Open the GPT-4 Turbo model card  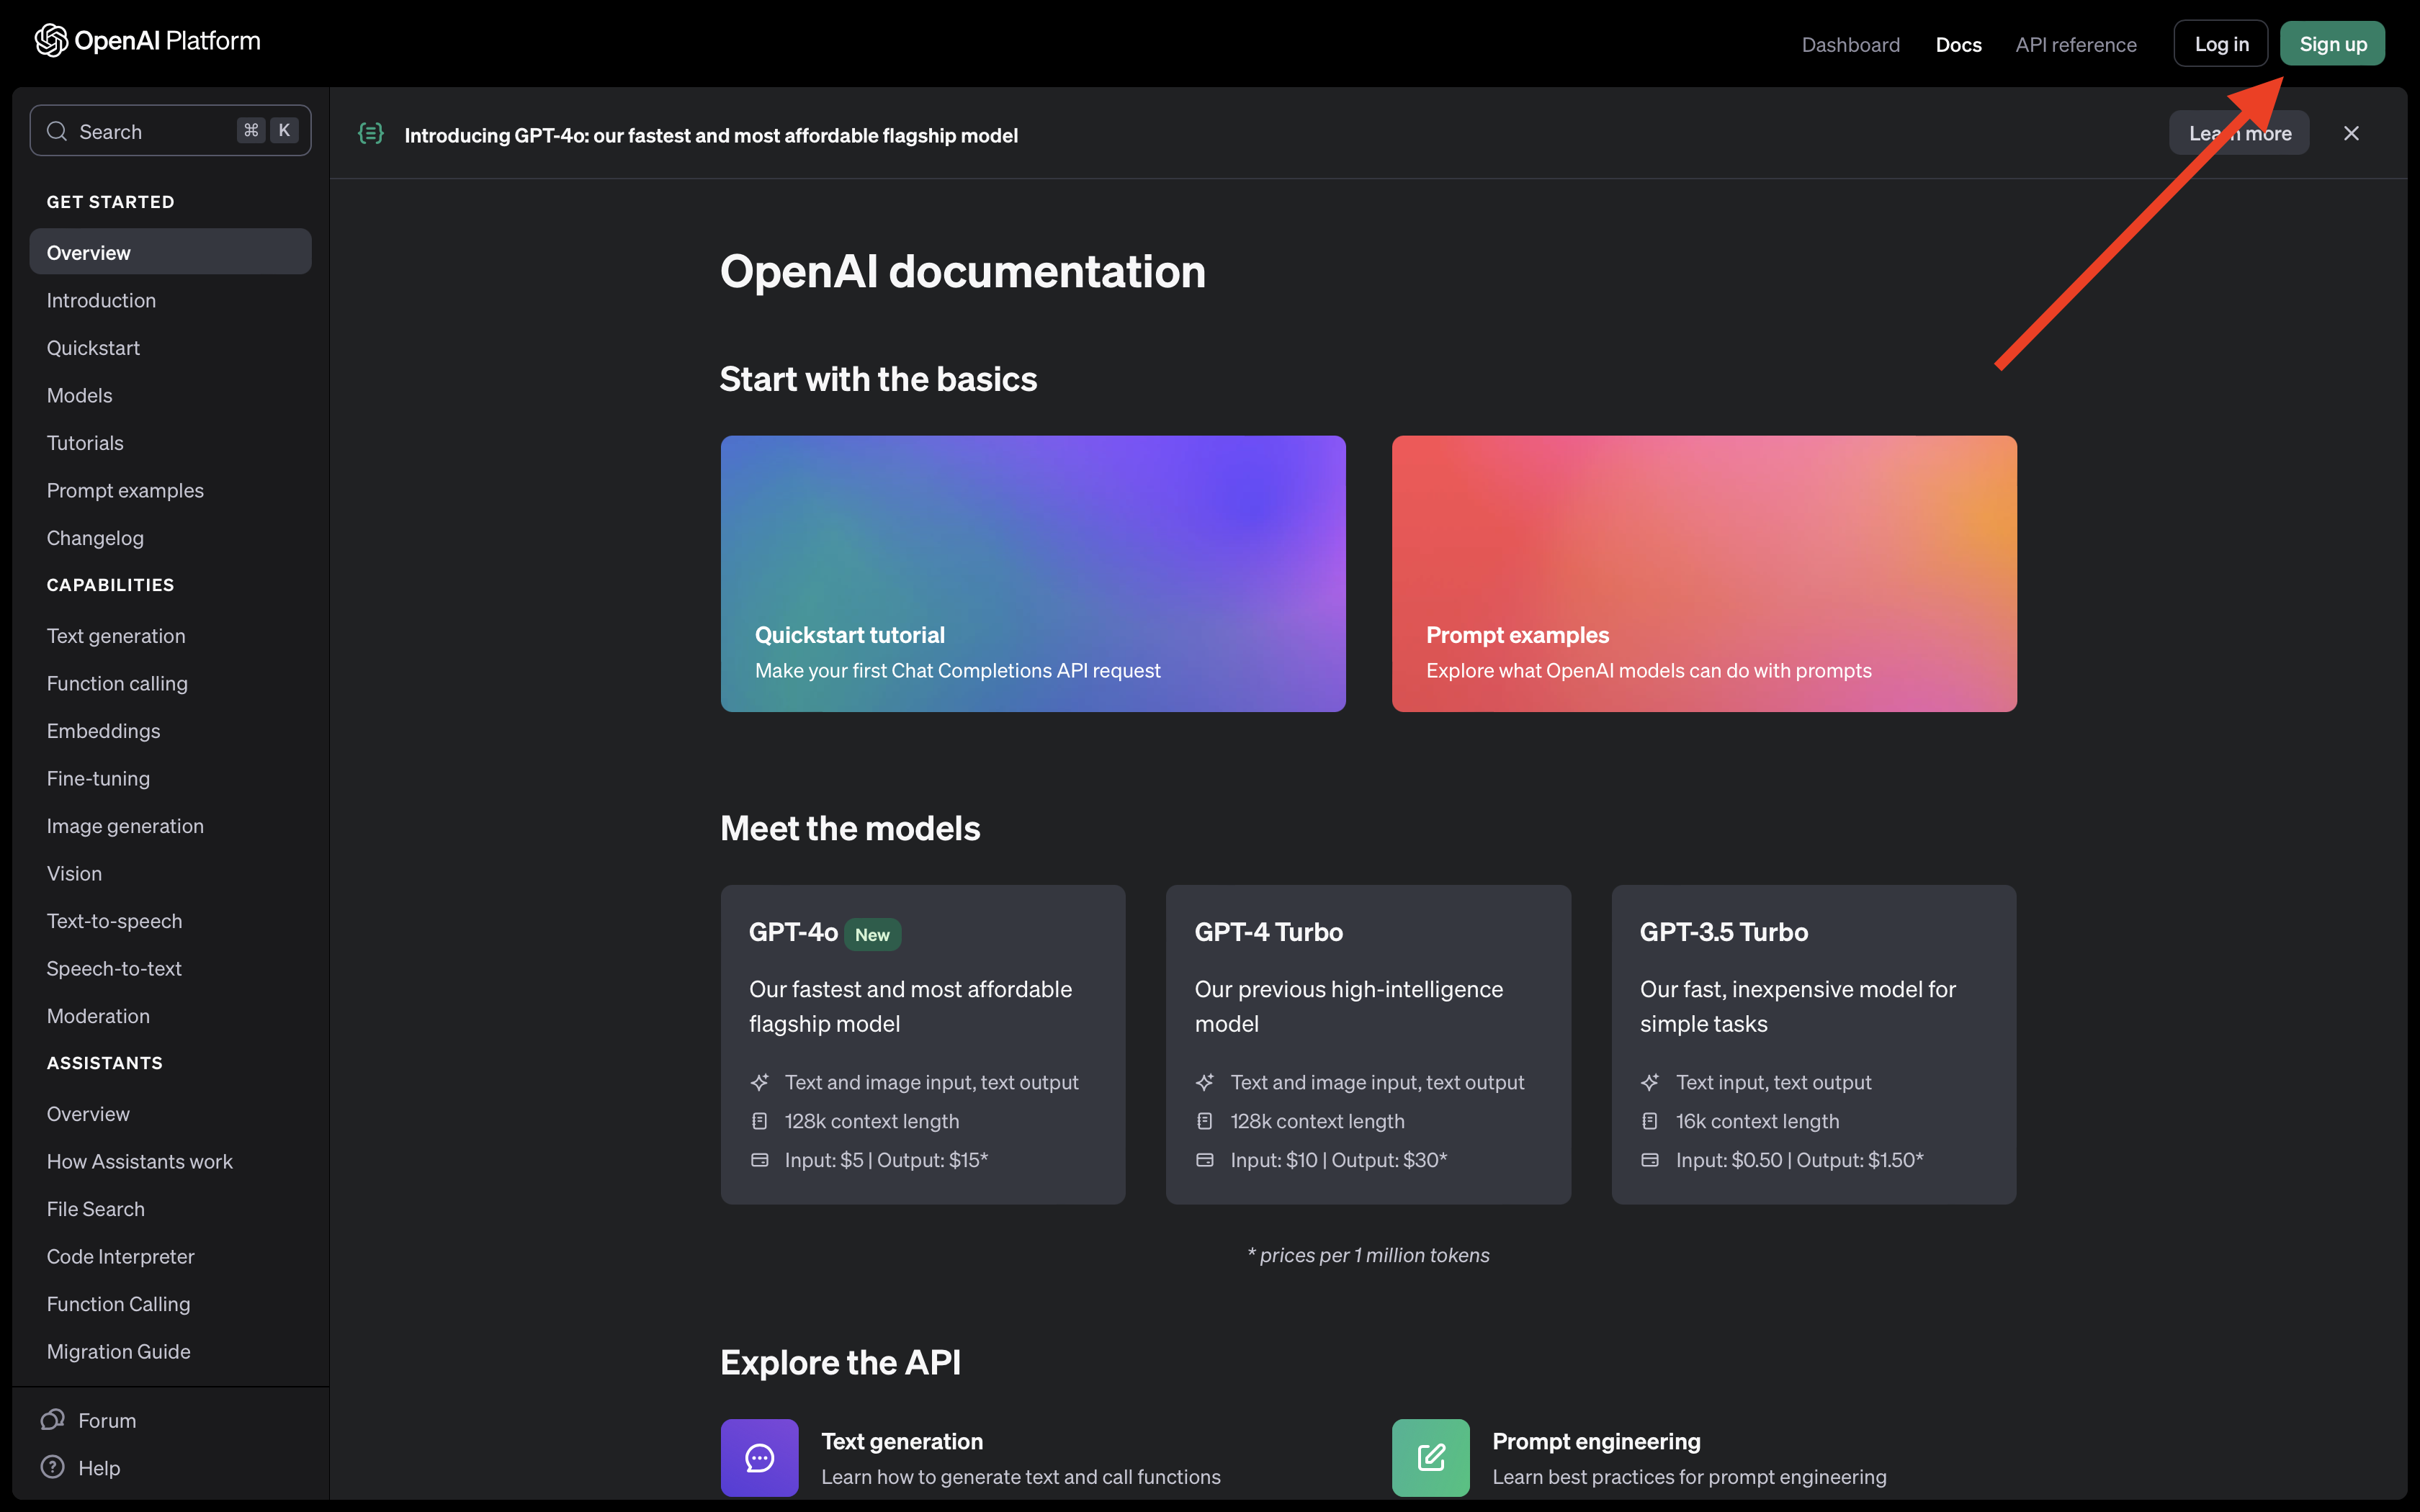click(x=1368, y=1044)
